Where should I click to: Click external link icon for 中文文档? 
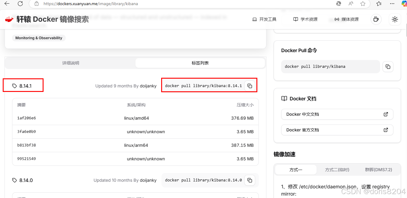tap(386, 114)
